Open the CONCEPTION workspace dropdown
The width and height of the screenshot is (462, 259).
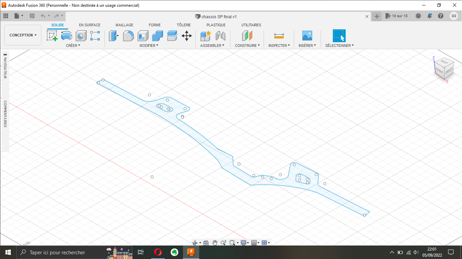tap(23, 35)
